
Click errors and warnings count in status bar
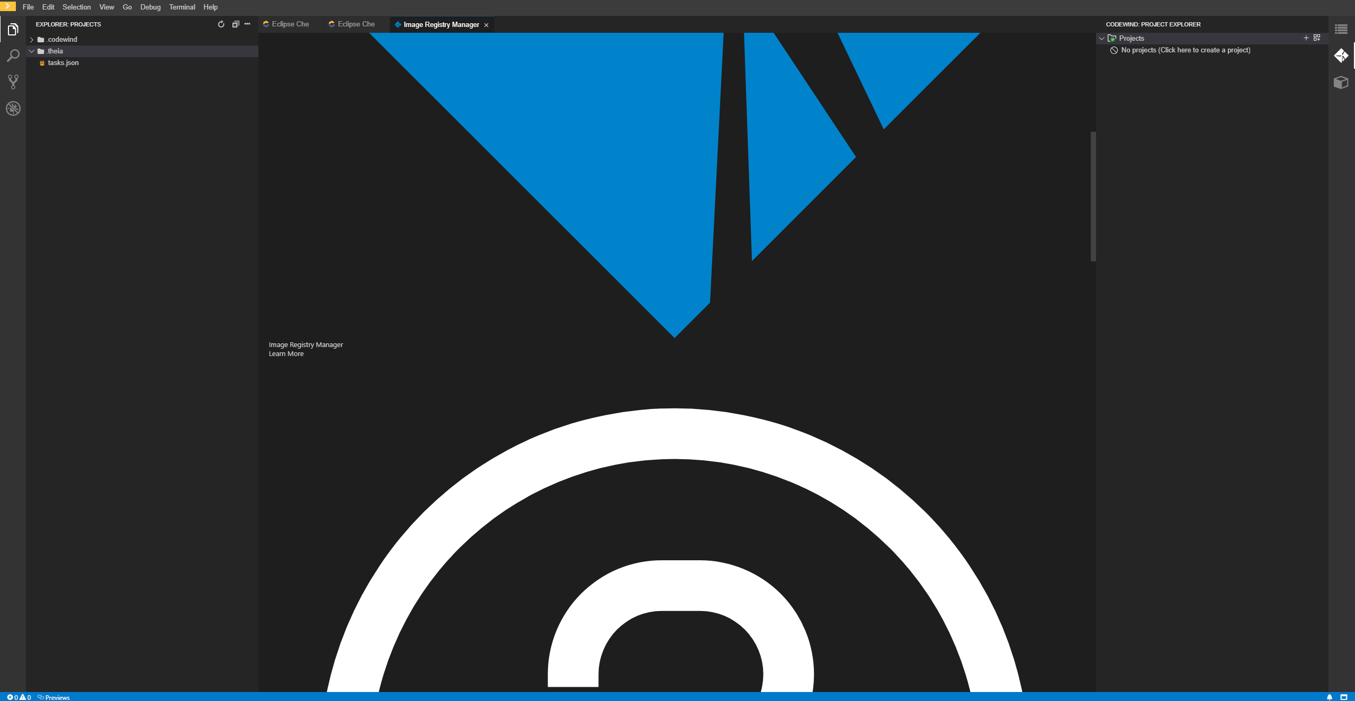tap(19, 697)
